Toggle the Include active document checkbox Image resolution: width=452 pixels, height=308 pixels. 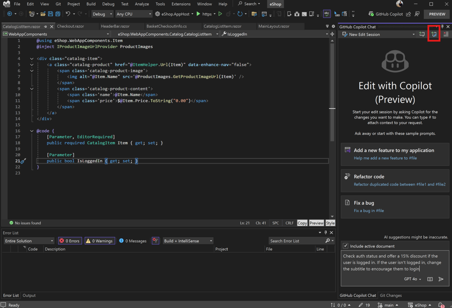(345, 246)
